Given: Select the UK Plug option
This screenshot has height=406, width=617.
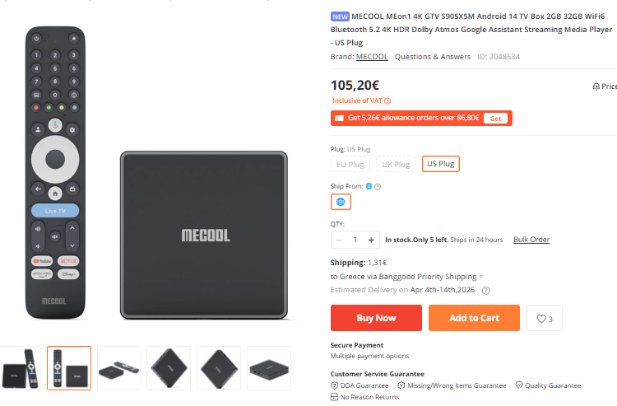Looking at the screenshot, I should click(395, 164).
